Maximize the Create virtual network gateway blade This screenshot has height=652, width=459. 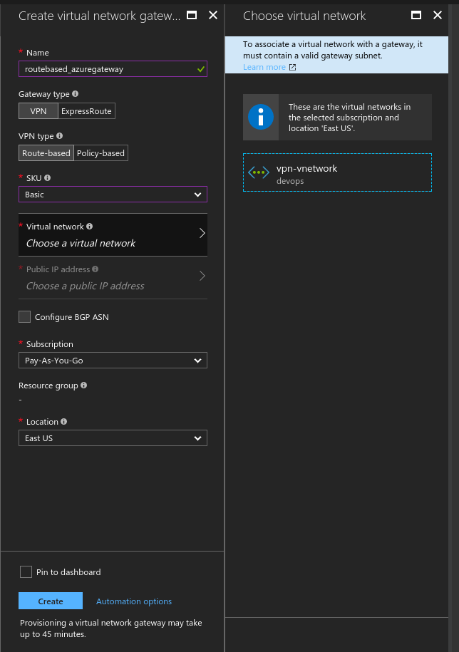tap(192, 16)
